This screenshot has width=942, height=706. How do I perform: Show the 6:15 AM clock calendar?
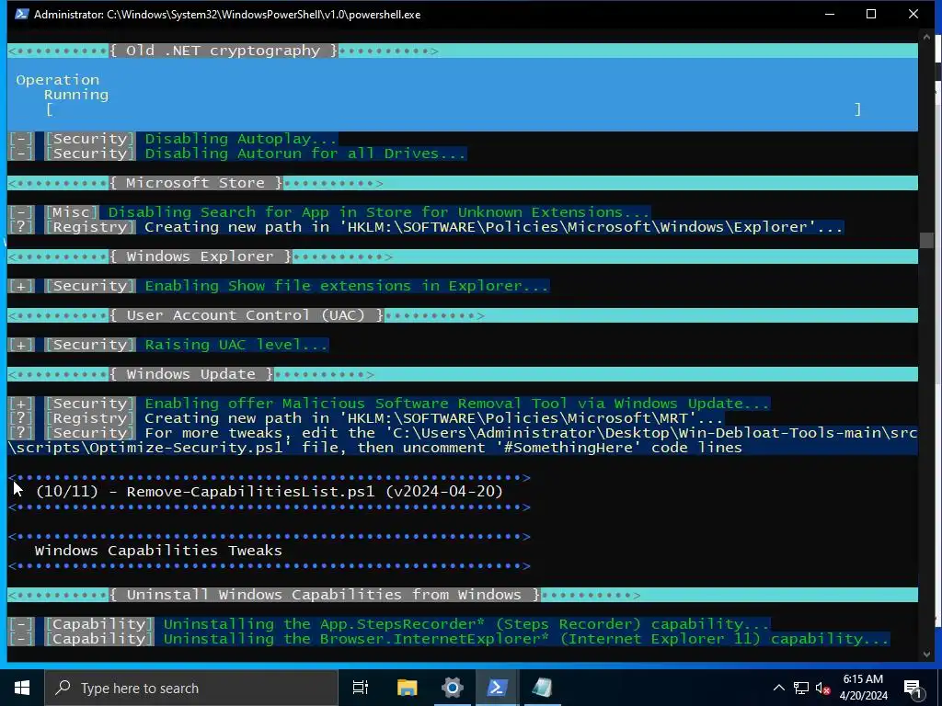[x=863, y=688]
